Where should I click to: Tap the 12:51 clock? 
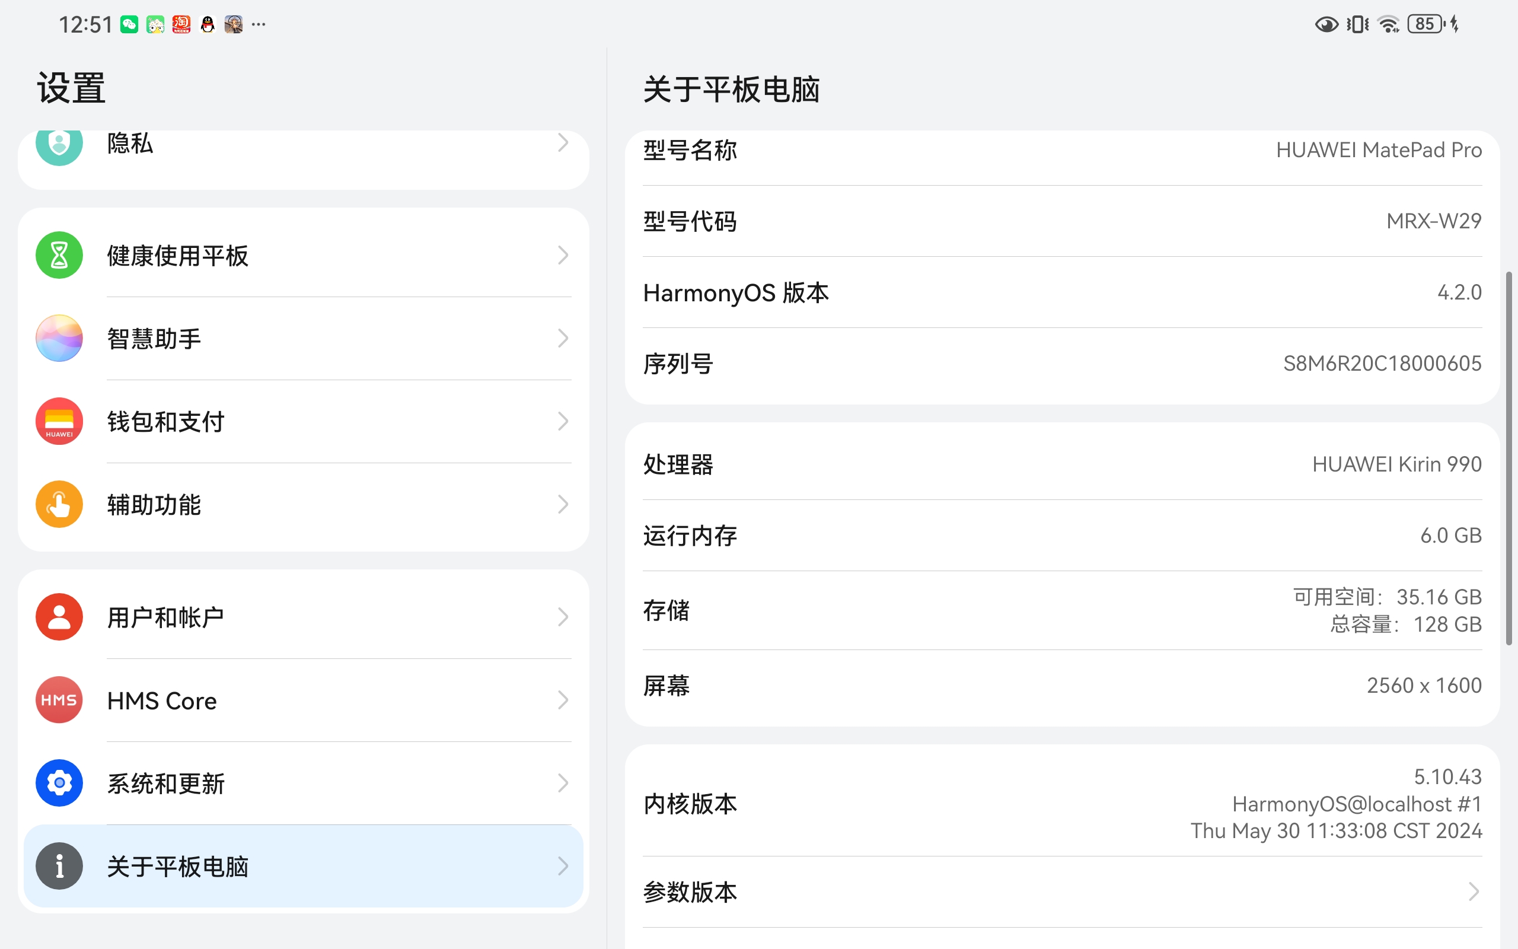pyautogui.click(x=85, y=24)
